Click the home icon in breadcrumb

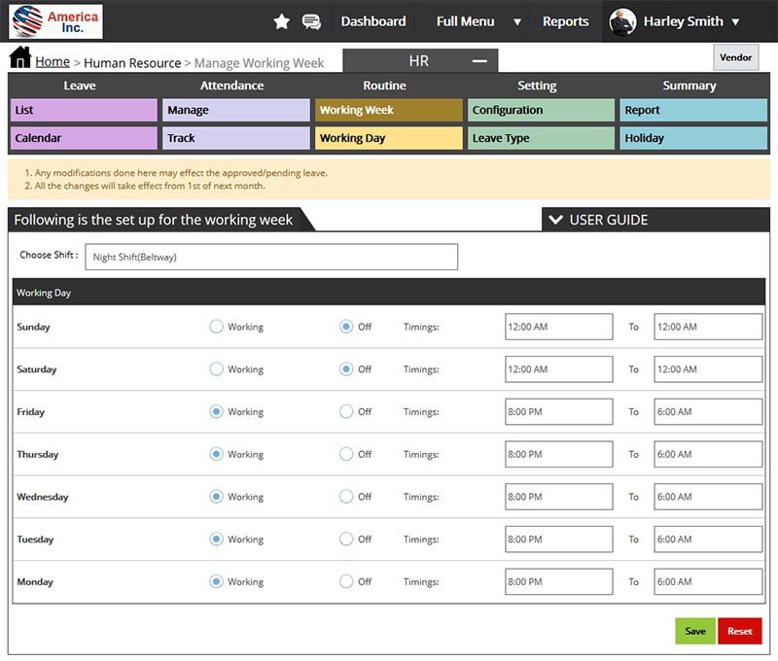coord(20,57)
